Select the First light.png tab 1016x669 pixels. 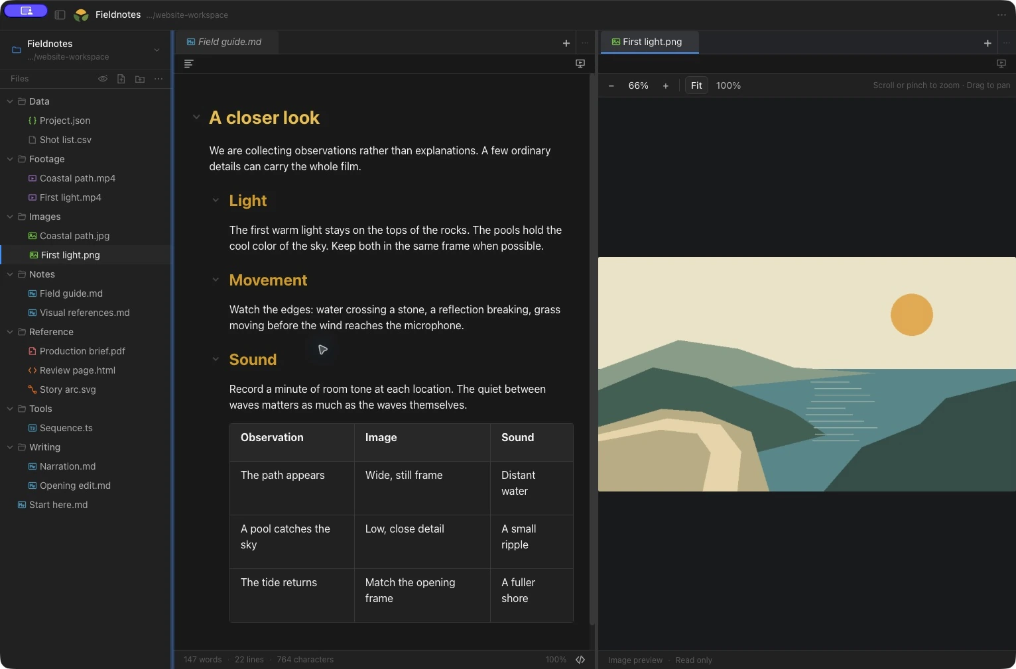coord(650,42)
